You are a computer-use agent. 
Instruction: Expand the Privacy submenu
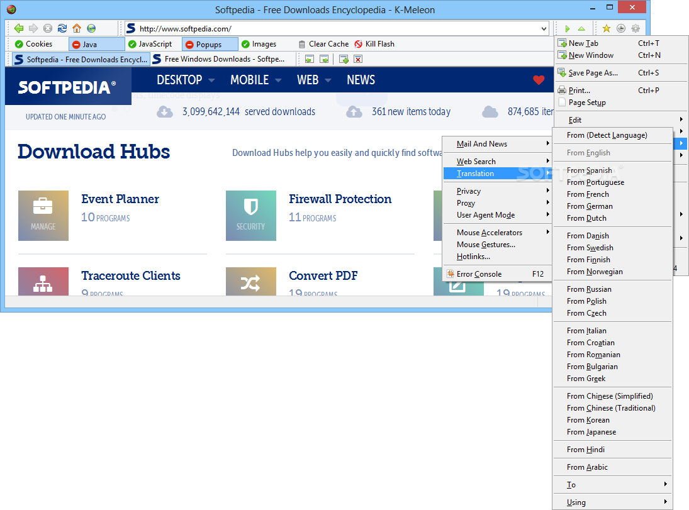coord(498,191)
